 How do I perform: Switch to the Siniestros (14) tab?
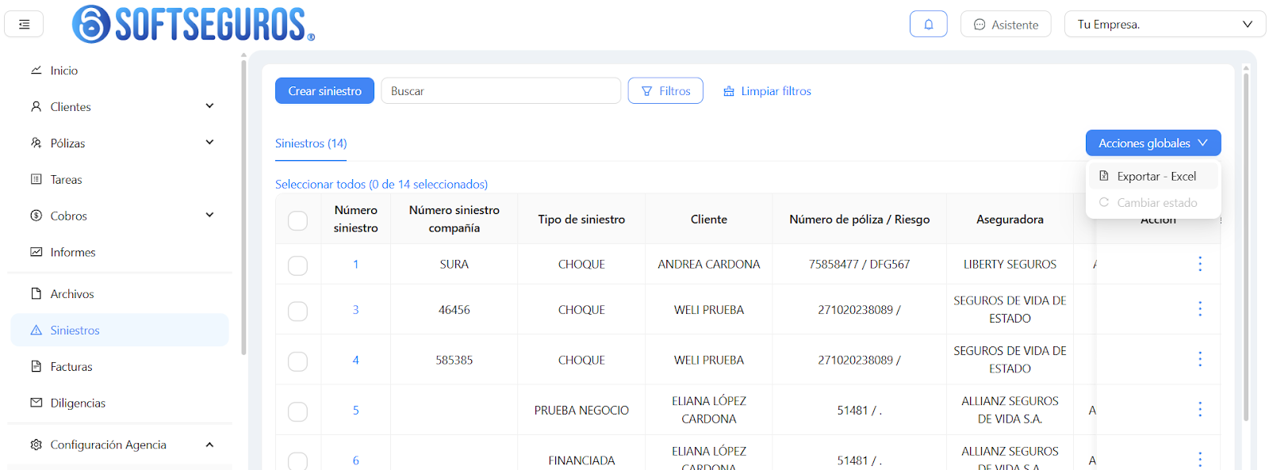[x=311, y=143]
